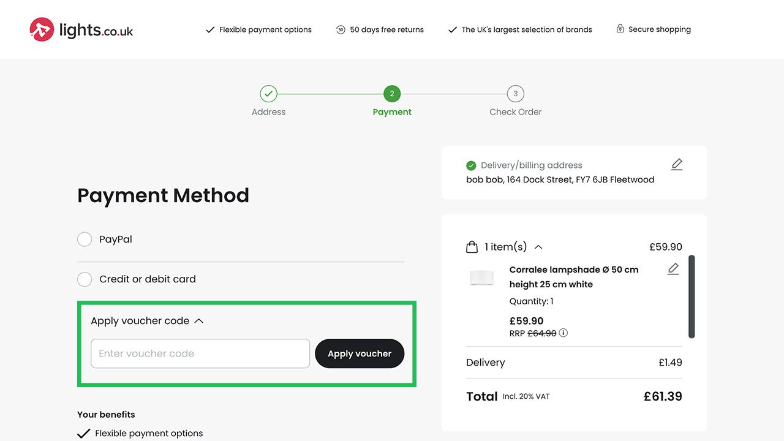Click the lights.co.uk logo icon
This screenshot has width=784, height=441.
tap(42, 29)
